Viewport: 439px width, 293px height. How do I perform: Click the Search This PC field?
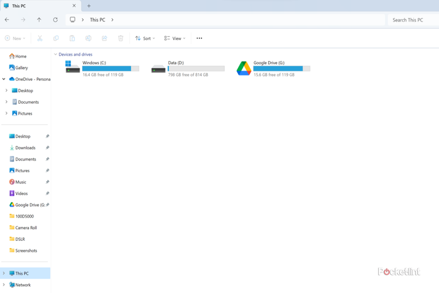pos(413,20)
